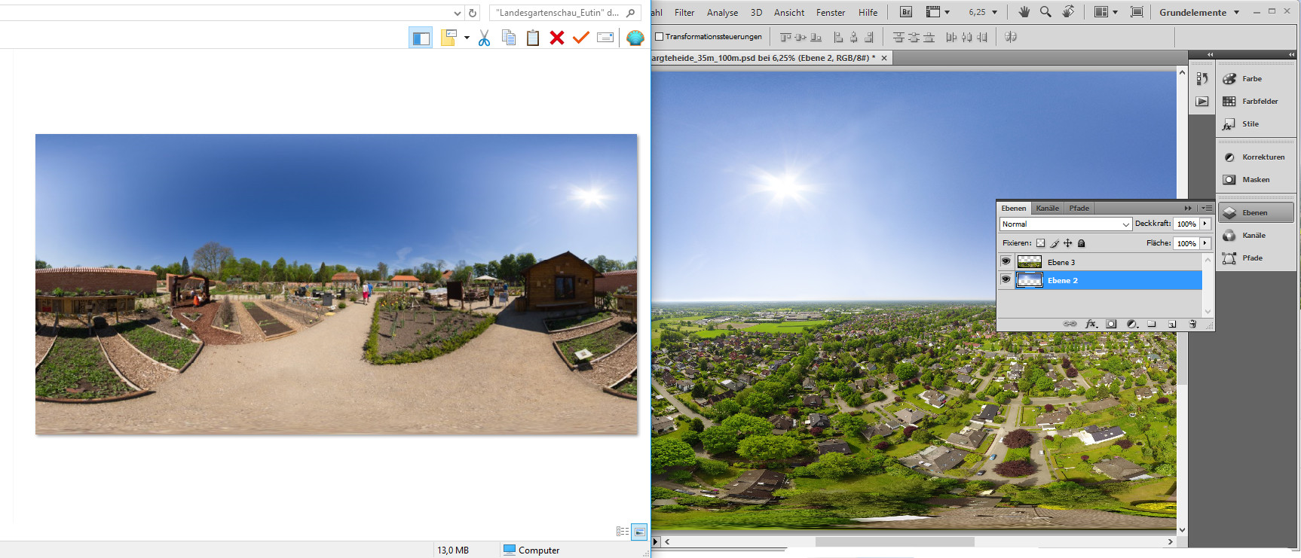The image size is (1301, 558).
Task: Enable the Transformationssteuerungen checkbox
Action: coord(660,37)
